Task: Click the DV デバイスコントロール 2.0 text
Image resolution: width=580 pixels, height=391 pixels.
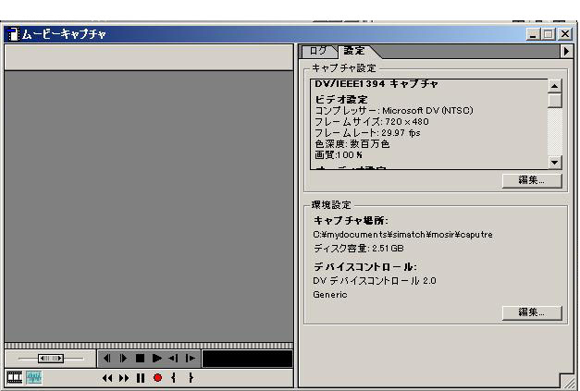Action: coord(375,281)
